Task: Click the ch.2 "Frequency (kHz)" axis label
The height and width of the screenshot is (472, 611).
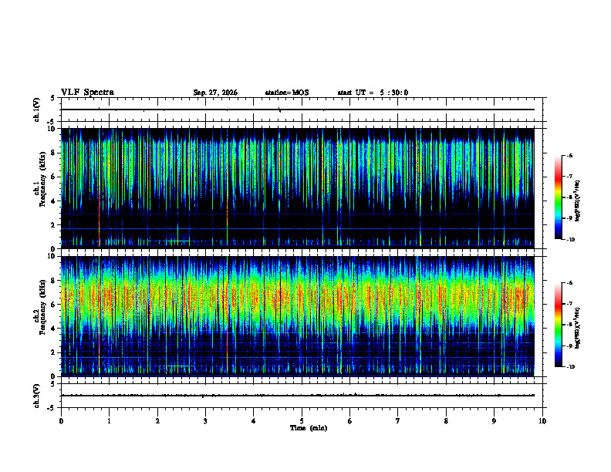Action: [x=42, y=307]
